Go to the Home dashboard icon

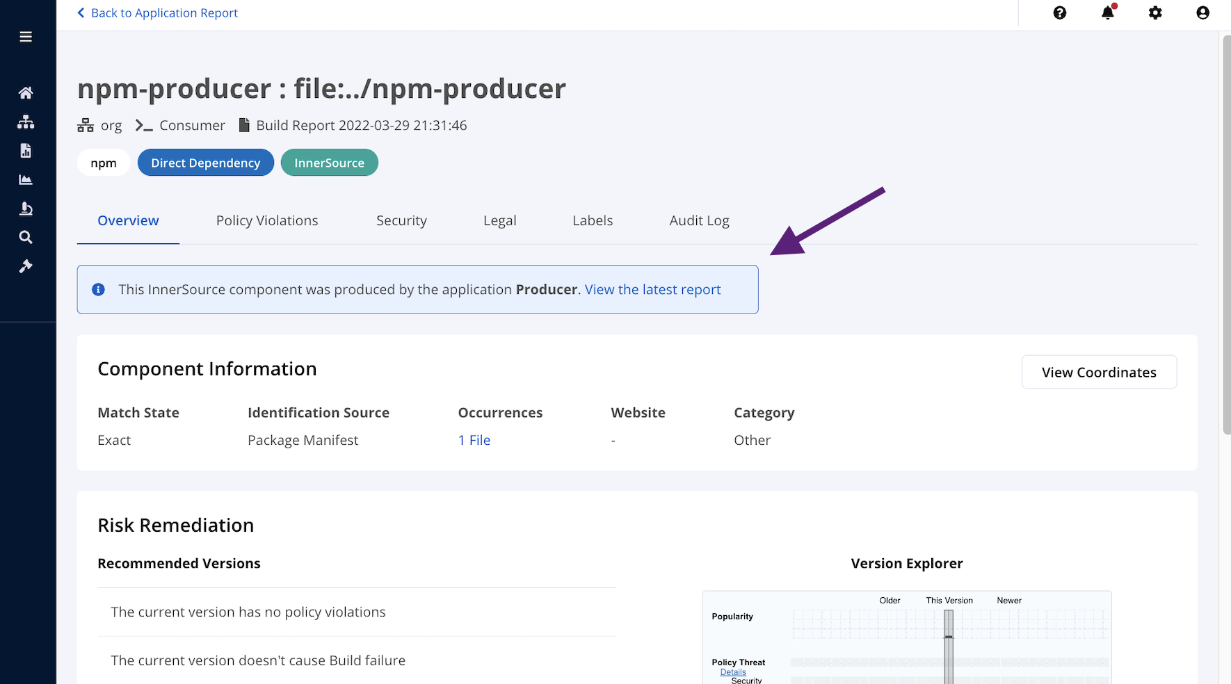(26, 93)
